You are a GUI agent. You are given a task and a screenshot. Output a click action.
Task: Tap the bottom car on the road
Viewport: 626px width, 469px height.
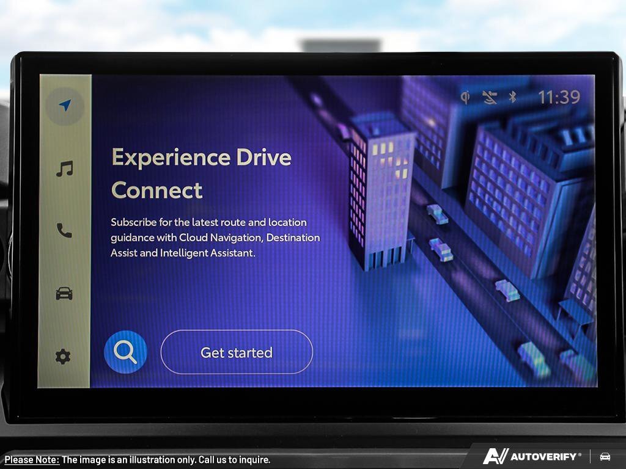[x=533, y=358]
